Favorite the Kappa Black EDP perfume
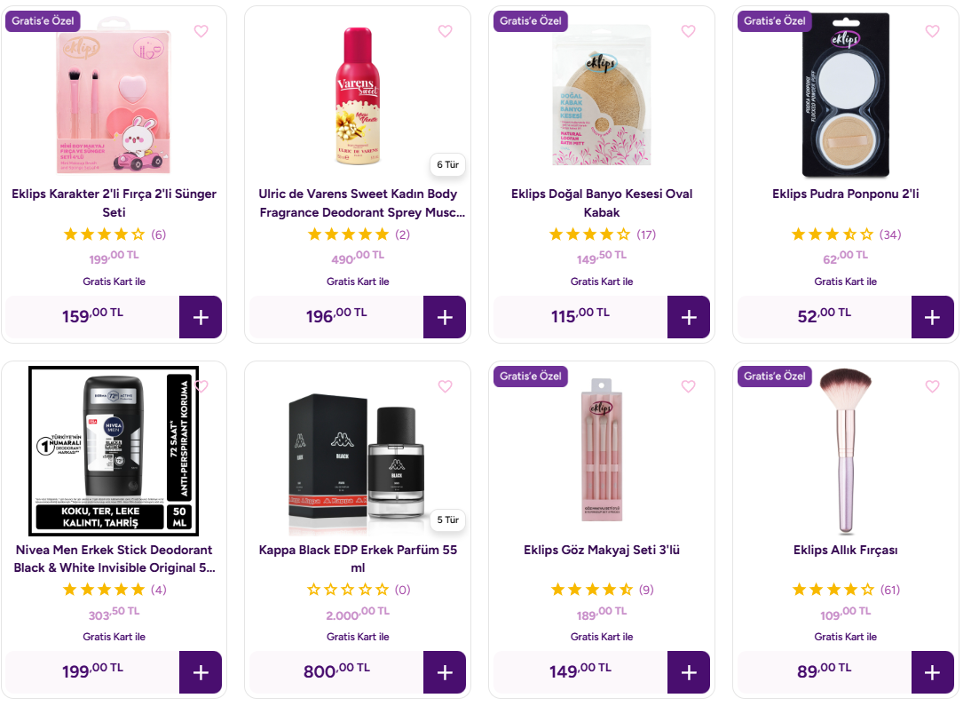Viewport: 979px width, 706px height. (x=445, y=386)
